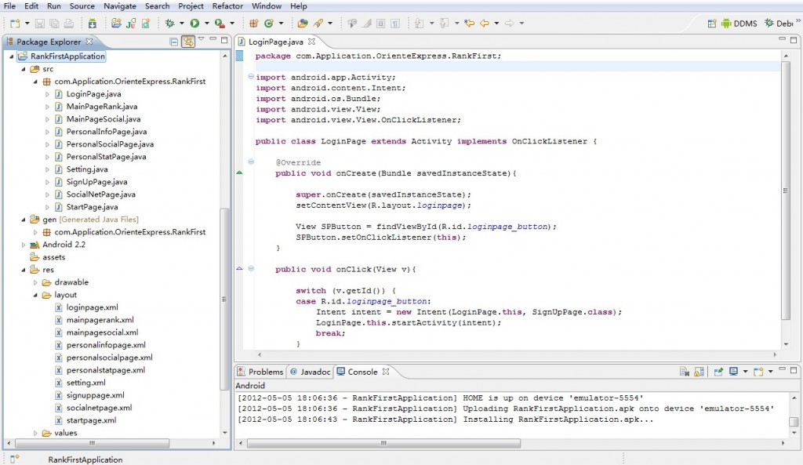
Task: Click New Android XML File icon
Action: pos(146,24)
